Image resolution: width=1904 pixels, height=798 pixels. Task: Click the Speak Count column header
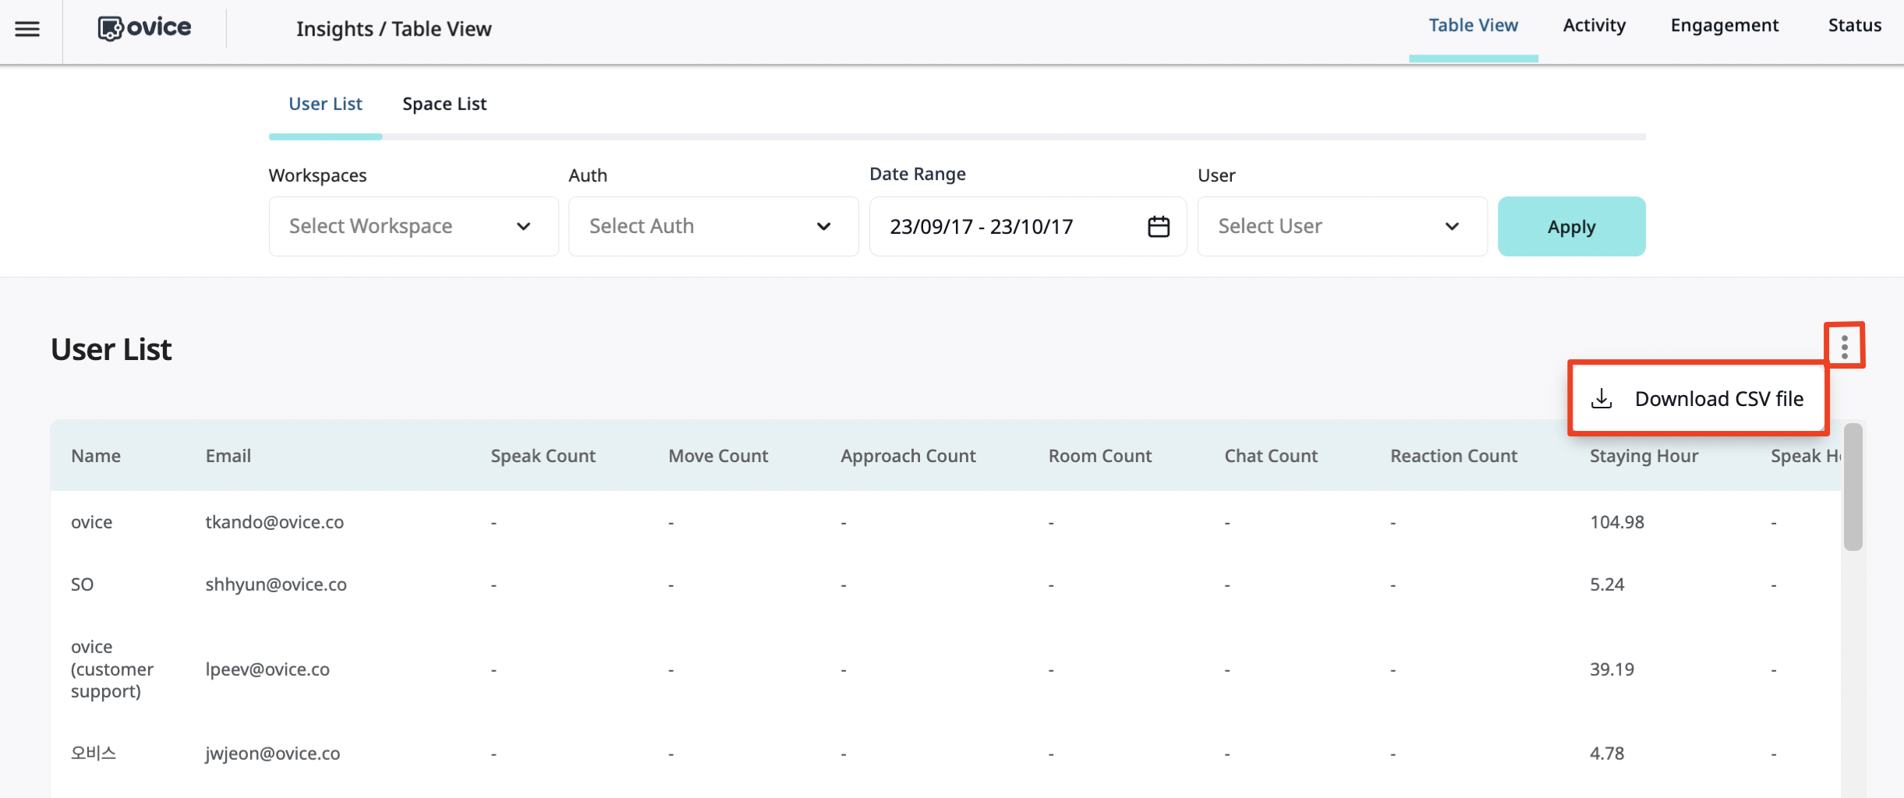click(543, 456)
